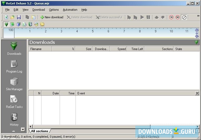Click the sidebar scroll down arrow

pyautogui.click(x=23, y=129)
